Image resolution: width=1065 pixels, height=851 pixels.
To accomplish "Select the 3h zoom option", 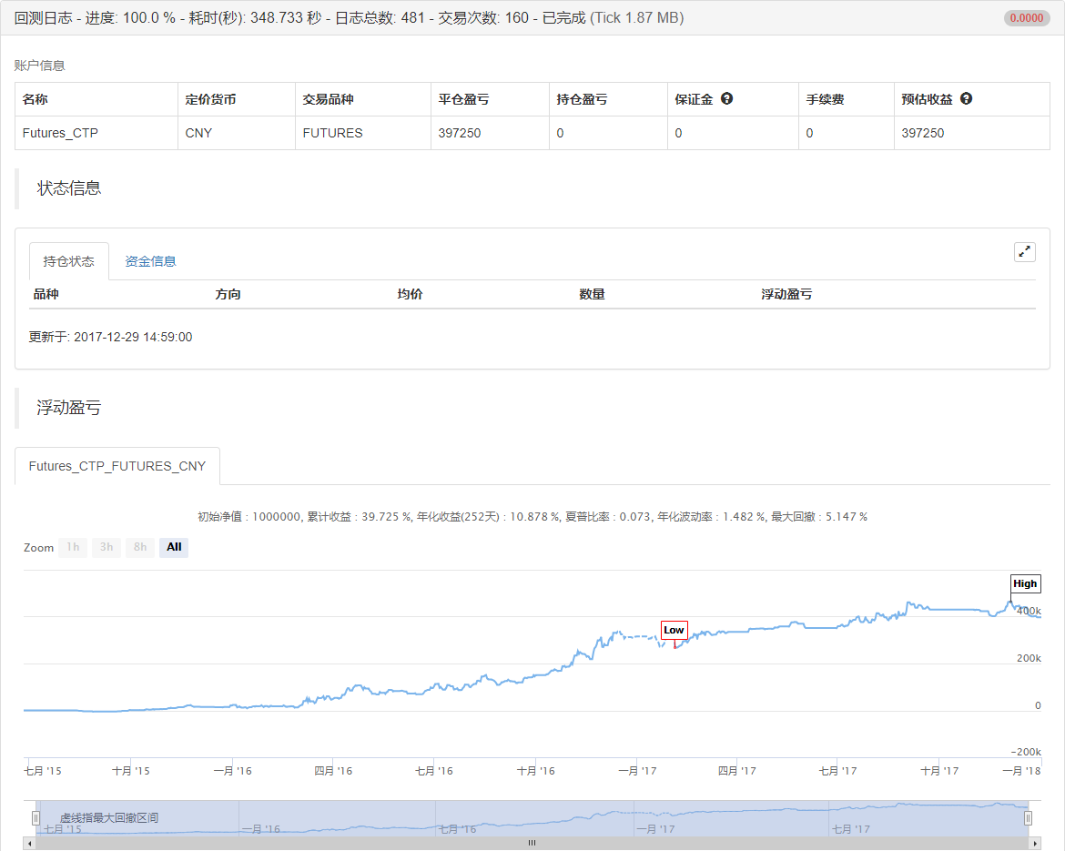I will 106,547.
